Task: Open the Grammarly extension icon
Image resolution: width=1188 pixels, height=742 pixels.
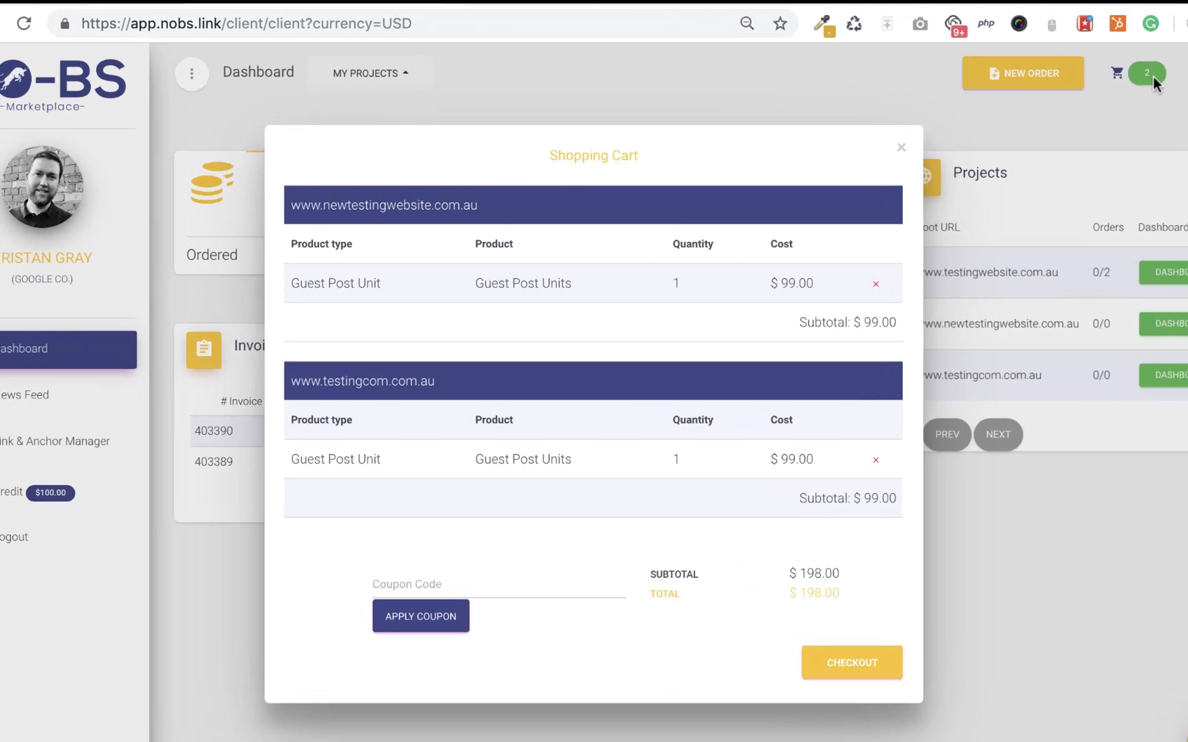Action: 1150,23
